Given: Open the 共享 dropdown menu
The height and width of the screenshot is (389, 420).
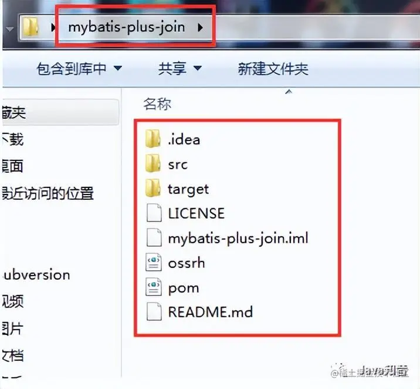Looking at the screenshot, I should [x=179, y=68].
